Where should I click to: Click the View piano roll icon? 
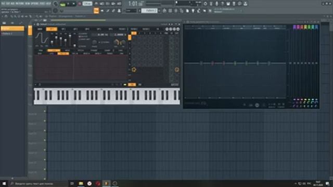[x=170, y=10]
